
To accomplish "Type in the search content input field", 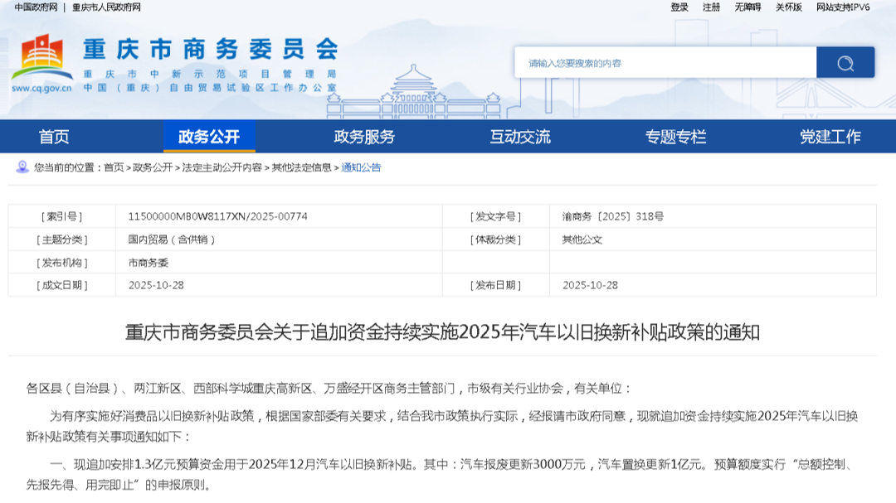I will [665, 63].
